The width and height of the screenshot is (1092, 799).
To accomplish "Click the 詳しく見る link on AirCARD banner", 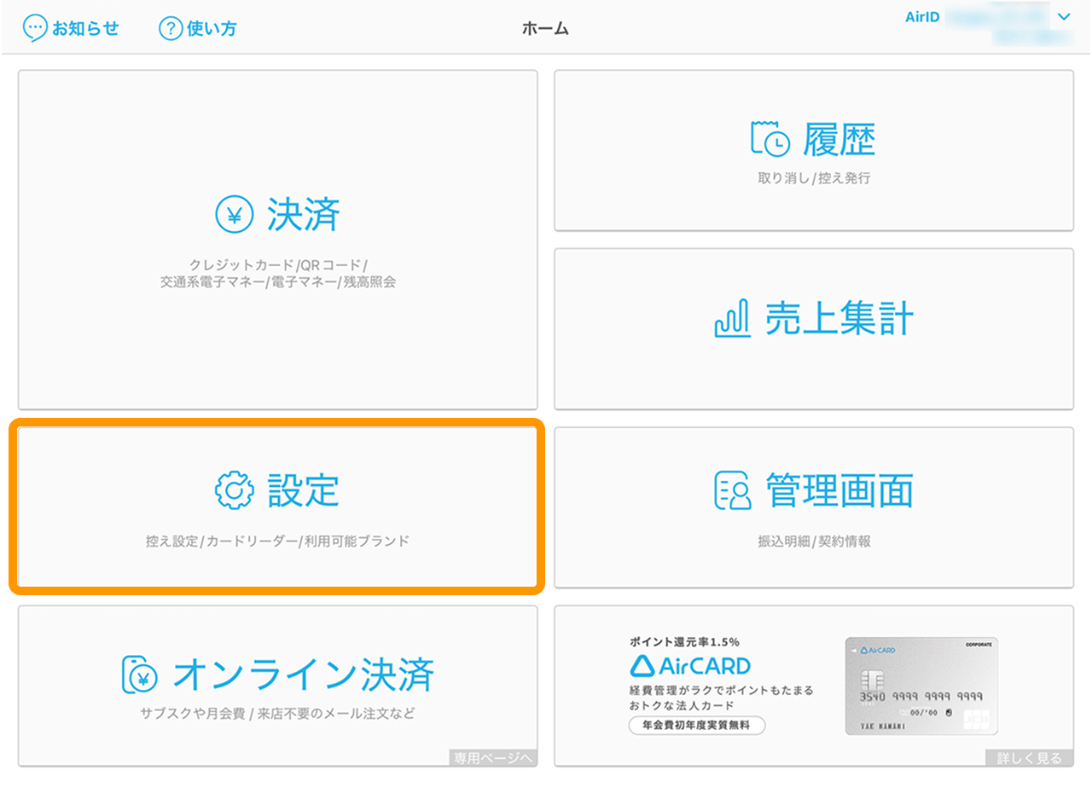I will coord(1031,756).
